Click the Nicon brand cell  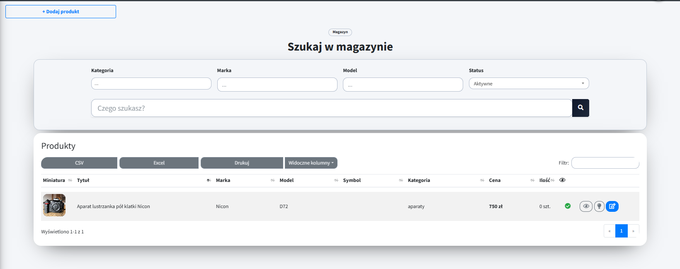222,206
